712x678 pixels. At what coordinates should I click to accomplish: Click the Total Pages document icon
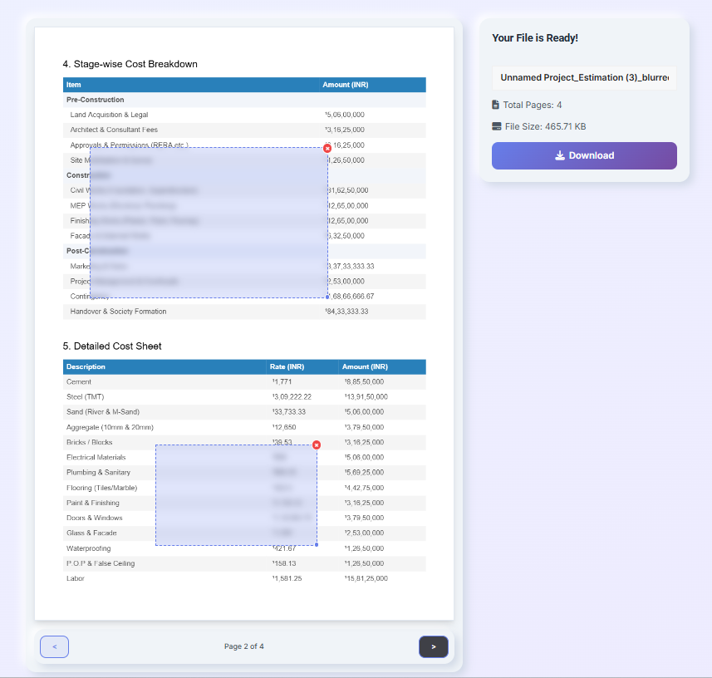pyautogui.click(x=495, y=105)
